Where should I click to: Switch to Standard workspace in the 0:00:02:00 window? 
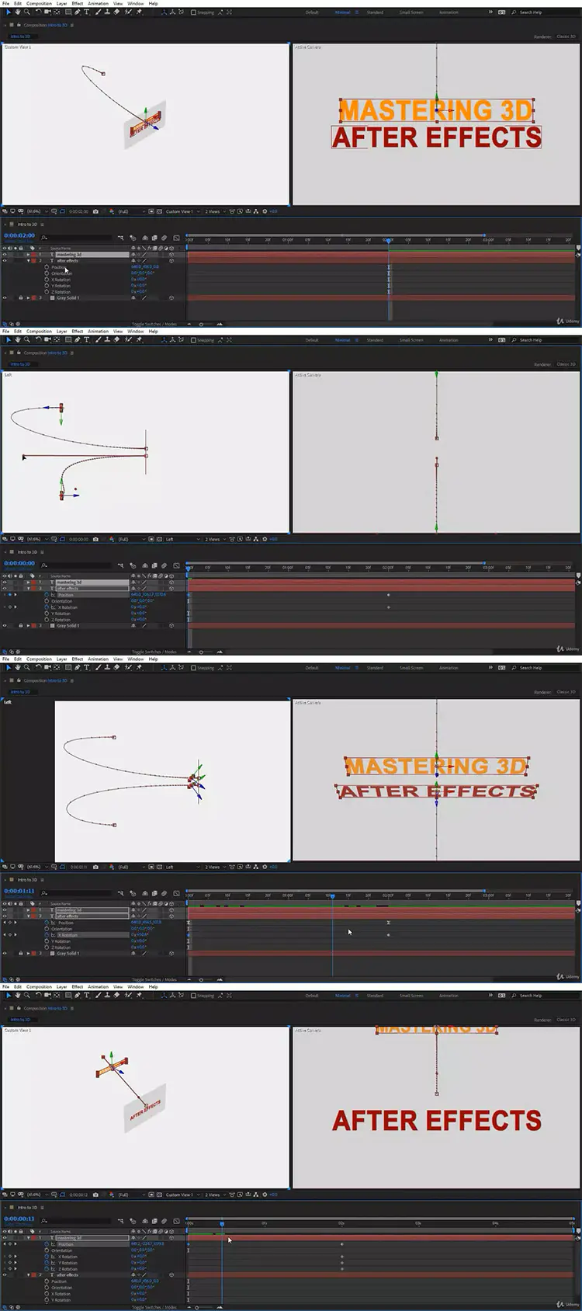[375, 12]
